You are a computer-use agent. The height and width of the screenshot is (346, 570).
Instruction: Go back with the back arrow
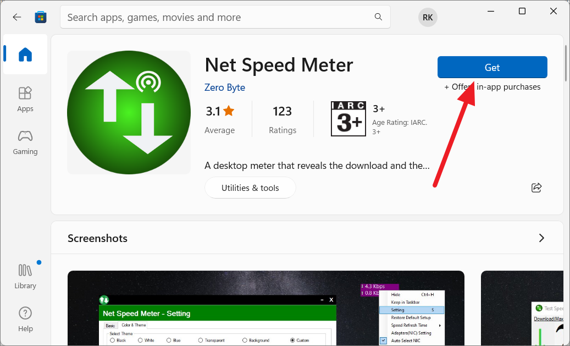coord(16,17)
